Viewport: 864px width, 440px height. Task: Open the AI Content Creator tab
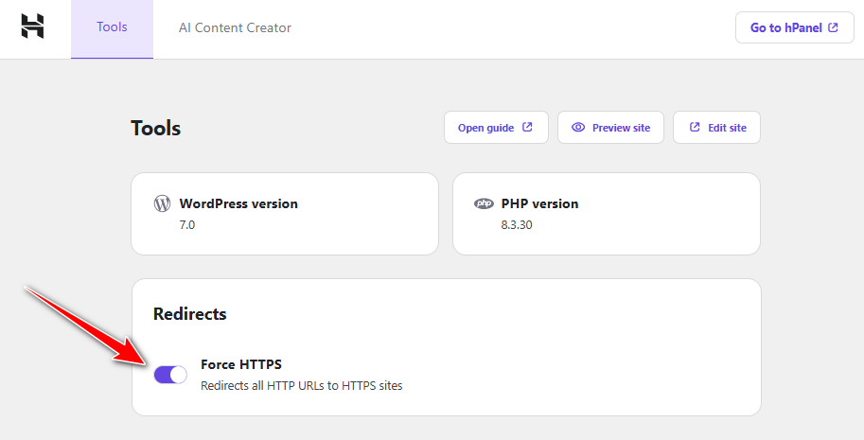click(x=235, y=28)
